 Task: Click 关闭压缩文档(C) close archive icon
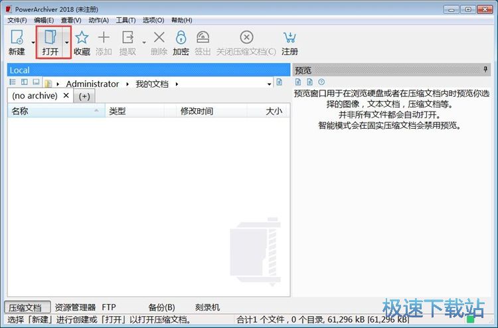click(246, 37)
